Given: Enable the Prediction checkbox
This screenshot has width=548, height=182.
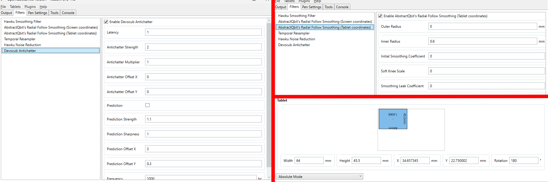Looking at the screenshot, I should tap(147, 105).
